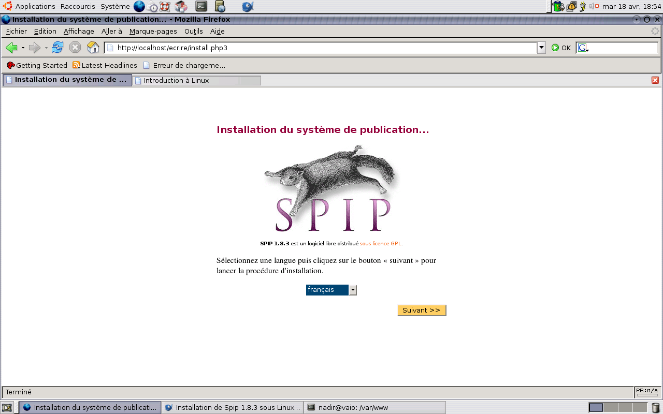Click the Latest Headlines RSS bookmark

pos(105,65)
